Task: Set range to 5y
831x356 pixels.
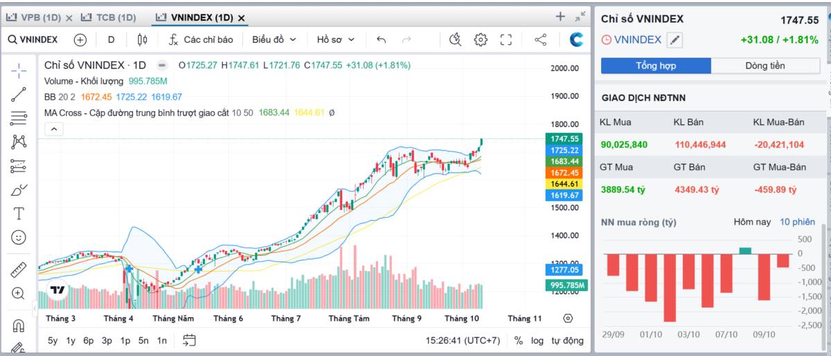Action: click(53, 340)
